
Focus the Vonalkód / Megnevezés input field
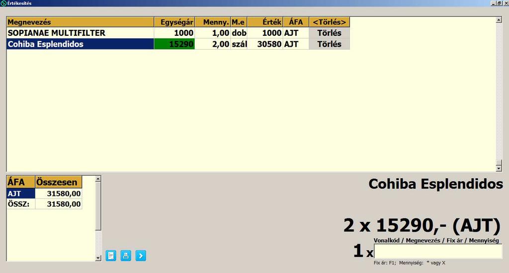coord(438,251)
